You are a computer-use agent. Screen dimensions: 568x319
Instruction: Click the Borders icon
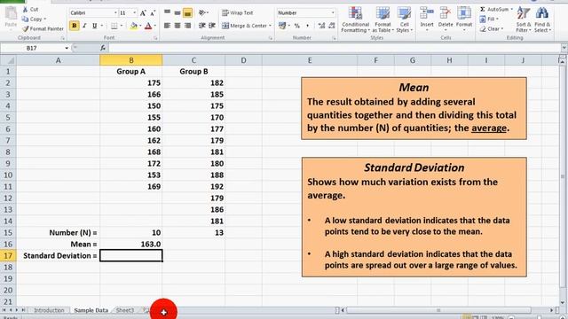(x=114, y=26)
